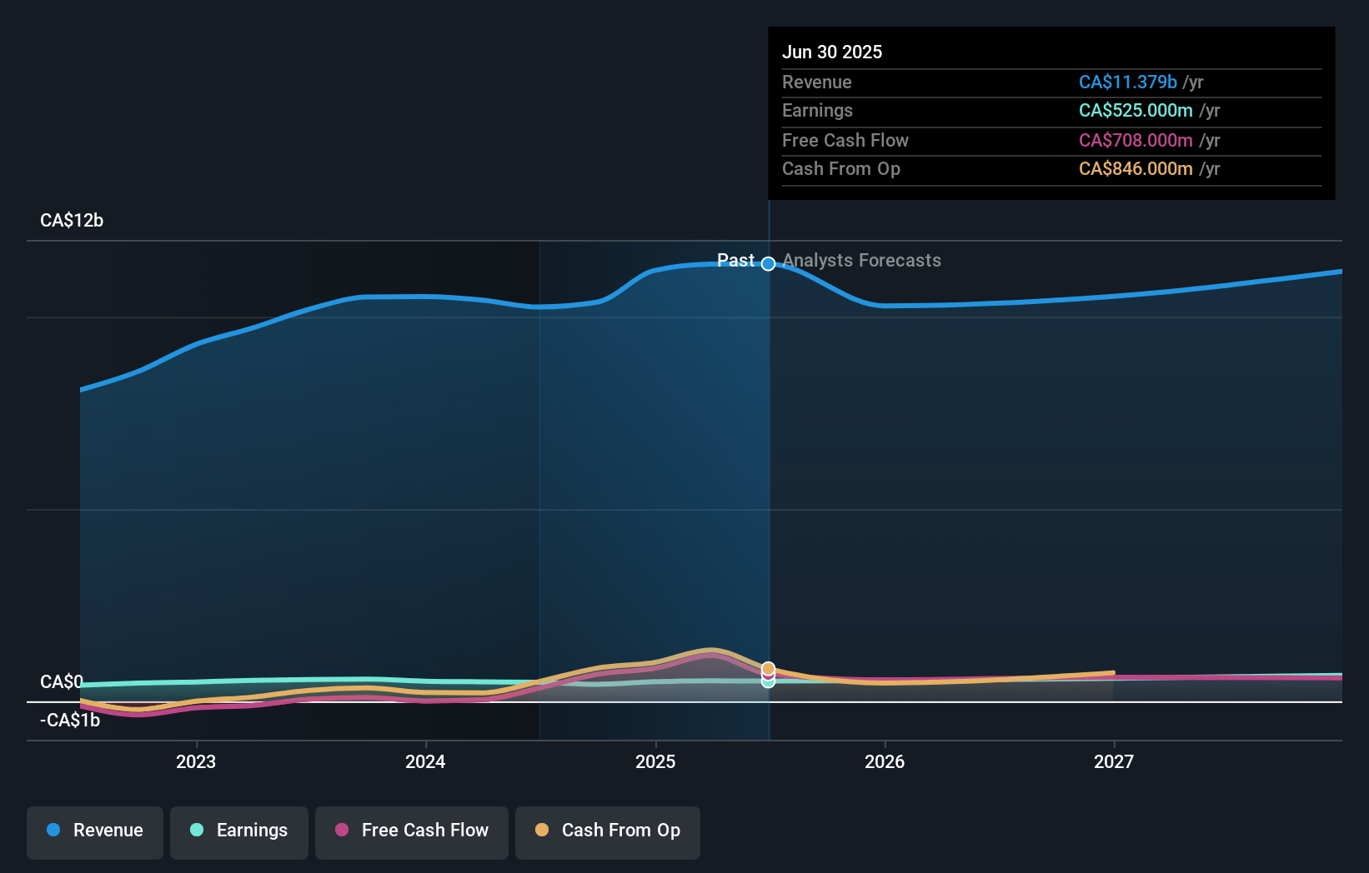The image size is (1369, 873).
Task: Click the 'Analysts Forecasts' label
Action: pyautogui.click(x=862, y=261)
